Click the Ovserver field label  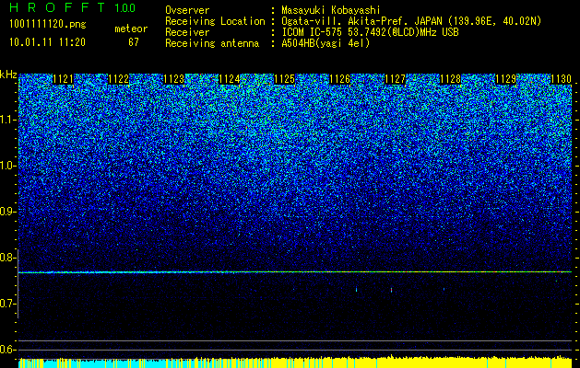tap(187, 10)
